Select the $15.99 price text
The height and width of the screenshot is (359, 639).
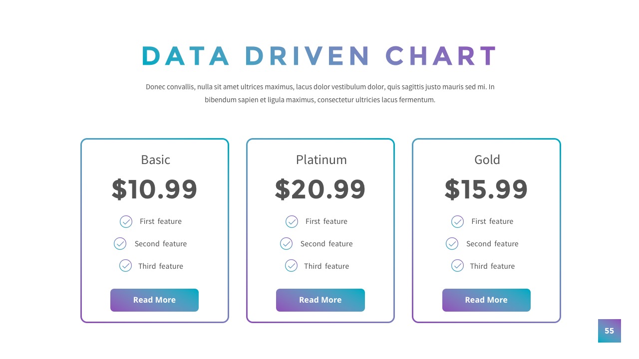click(x=486, y=189)
